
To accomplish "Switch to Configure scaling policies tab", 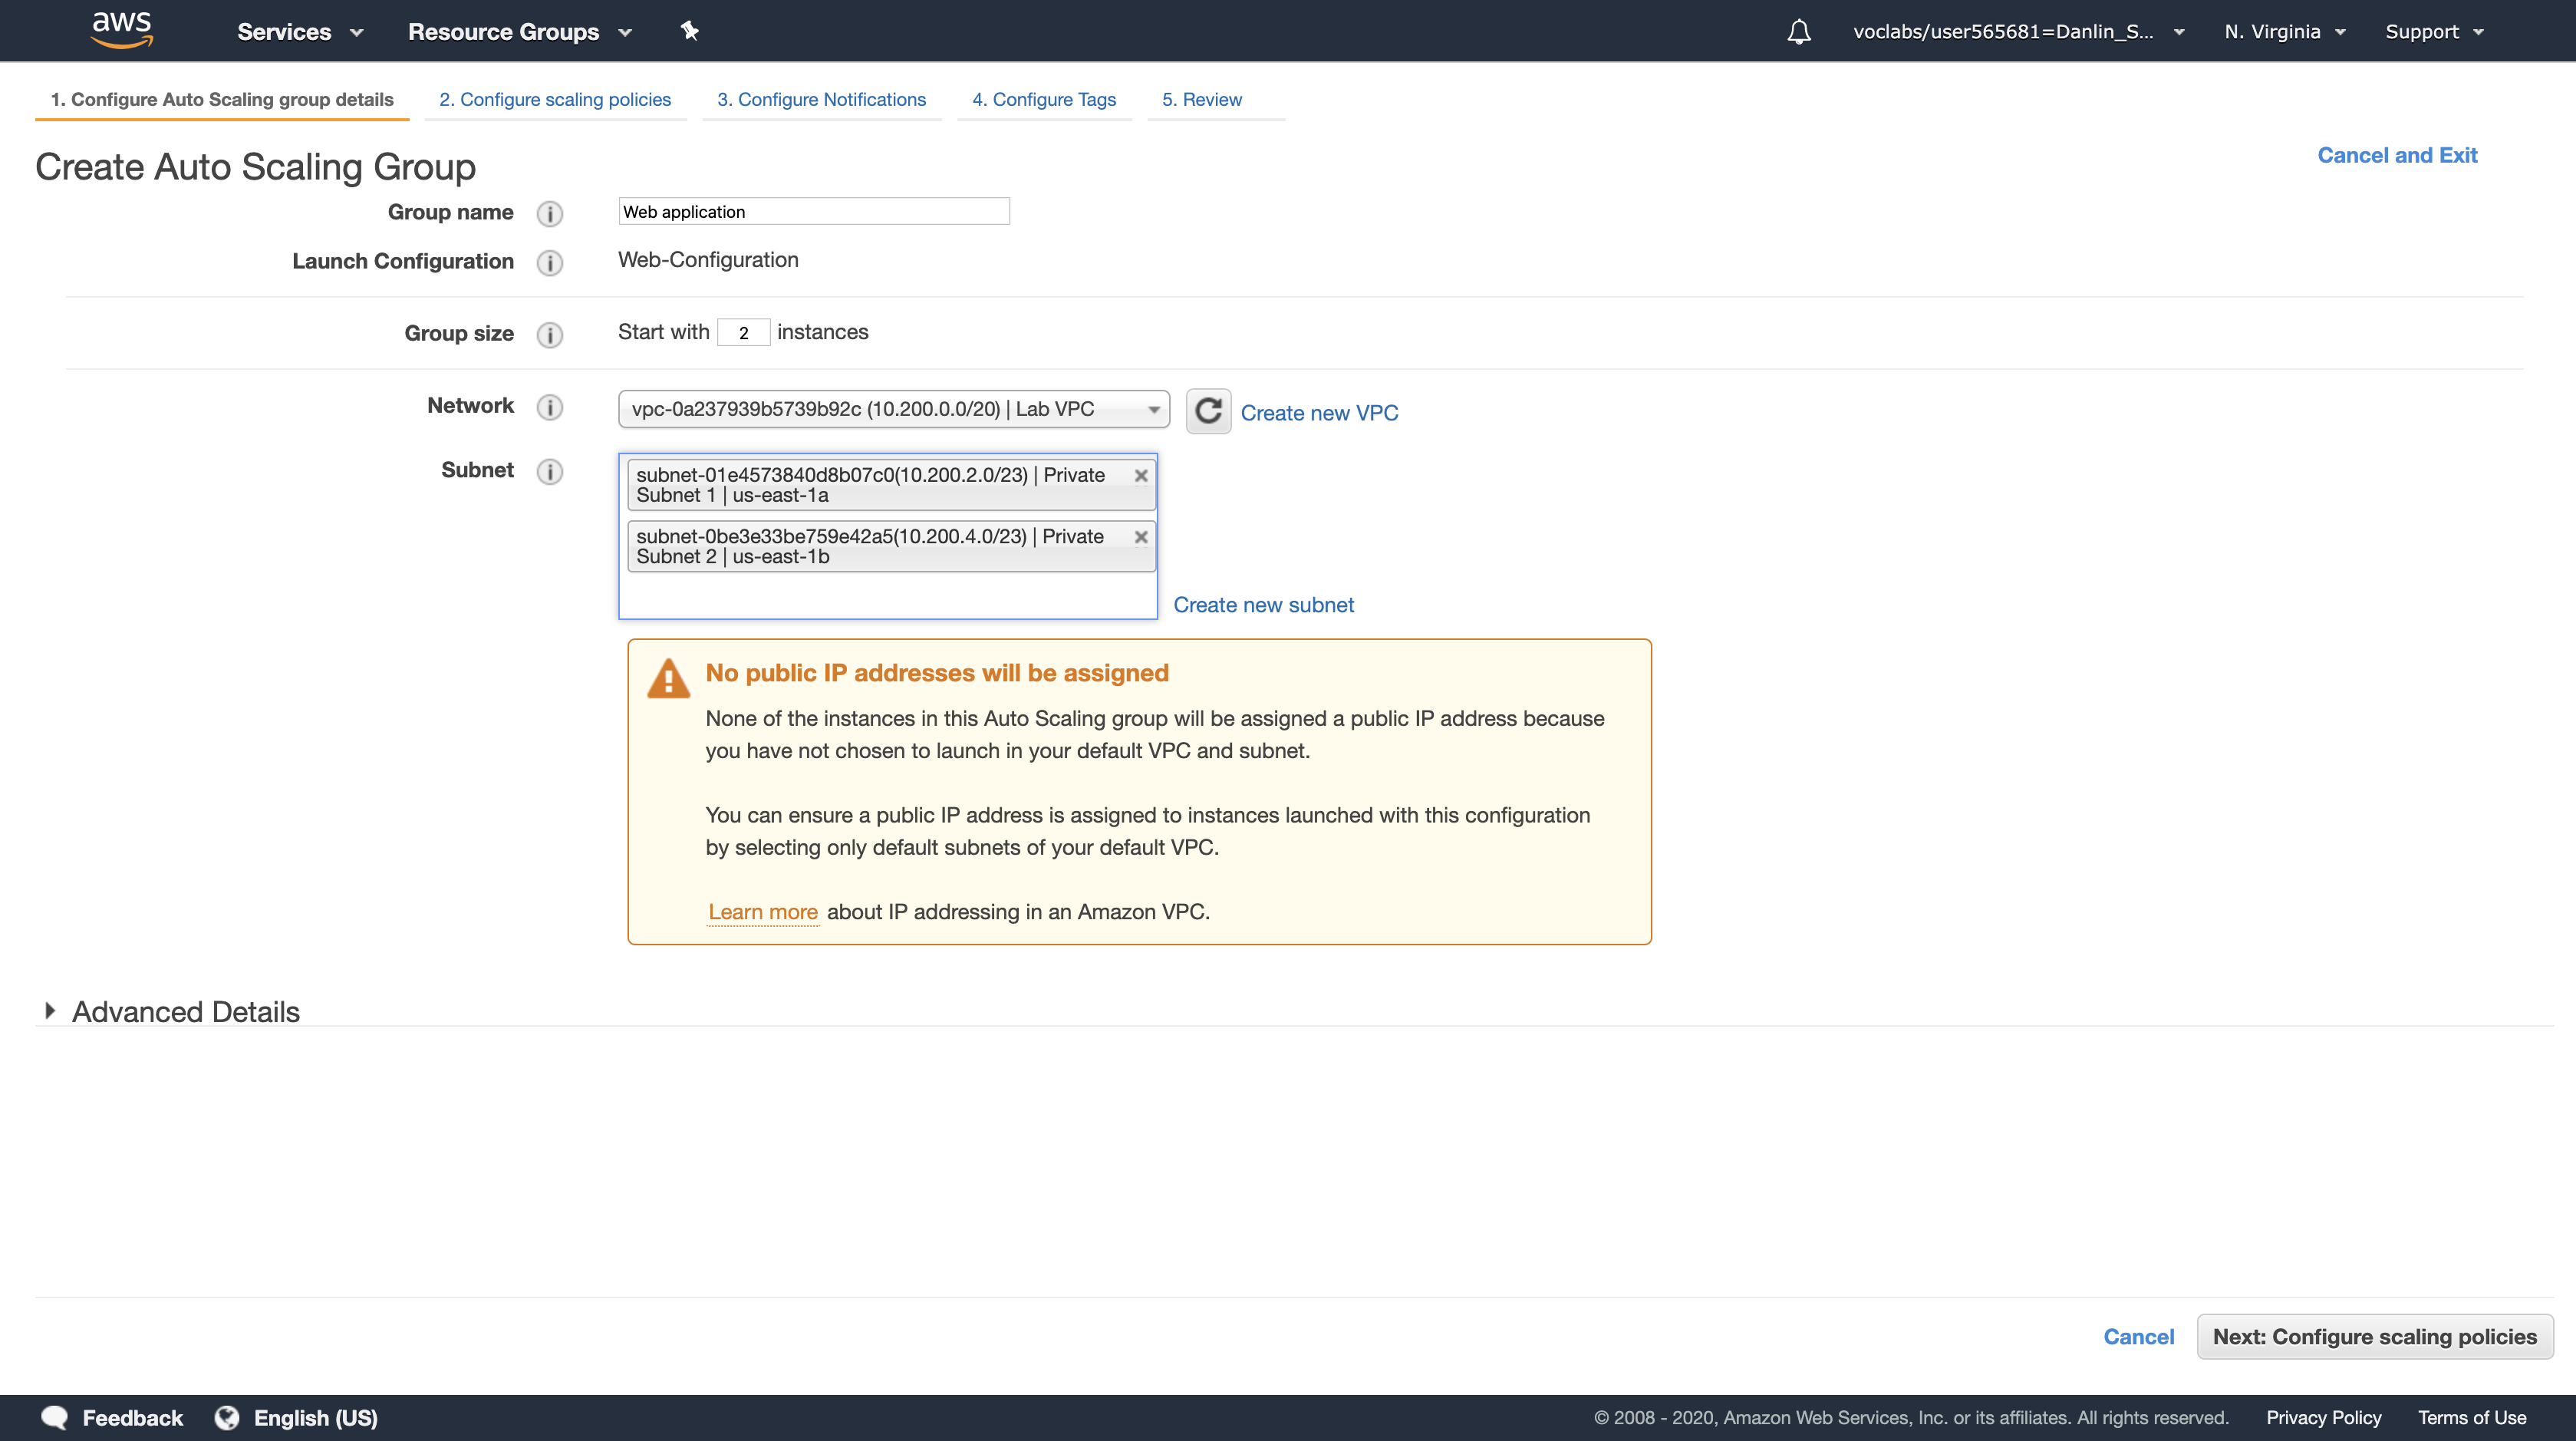I will (555, 99).
